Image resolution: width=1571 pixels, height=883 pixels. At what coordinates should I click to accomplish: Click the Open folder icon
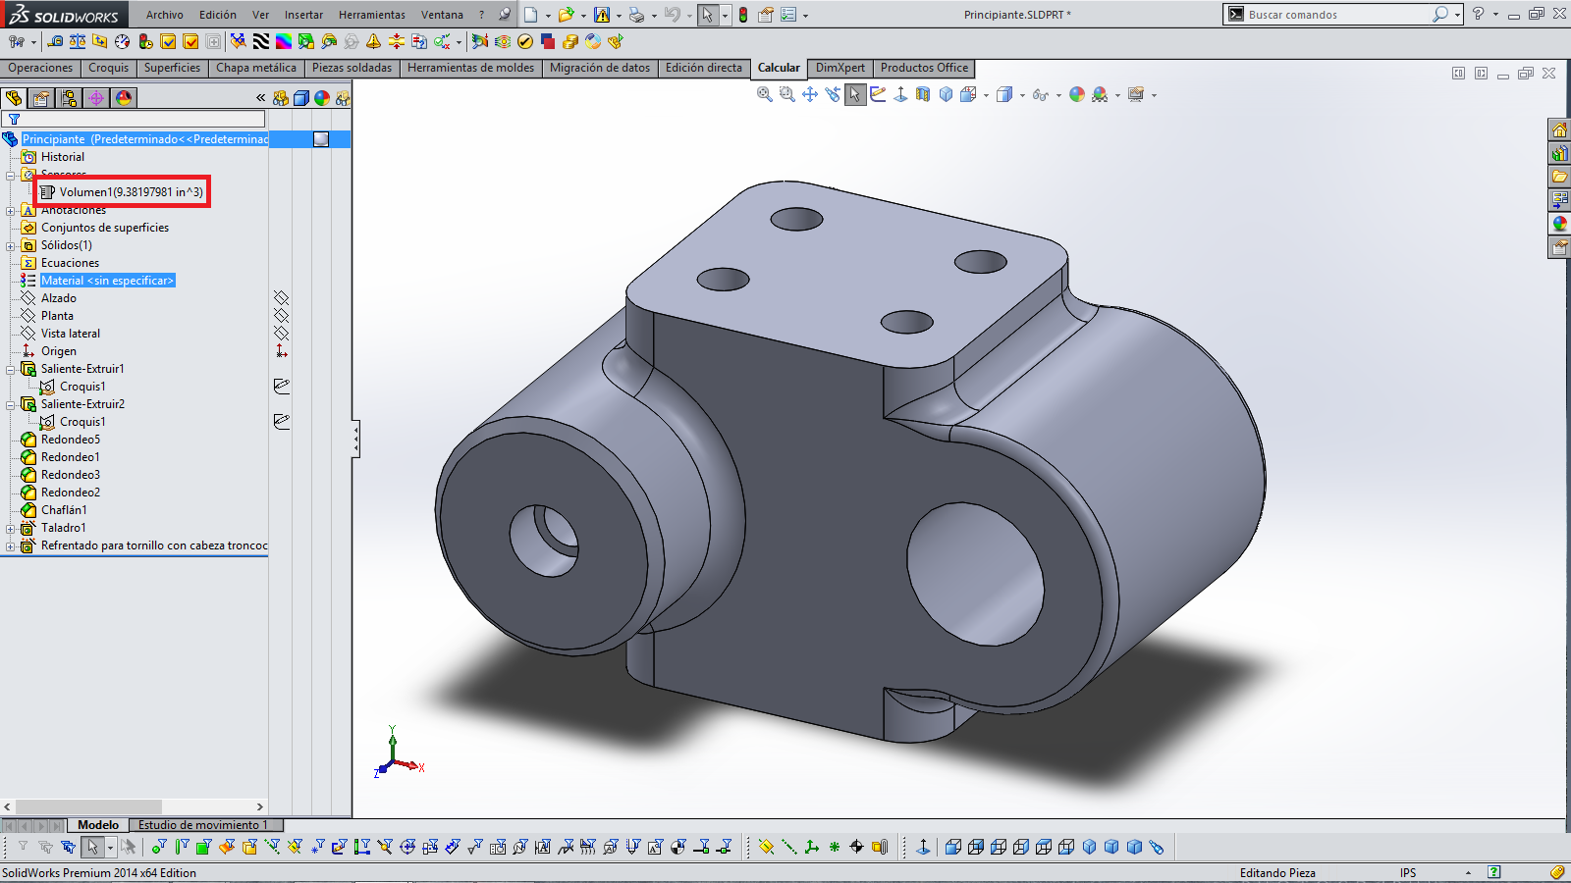[x=566, y=15]
